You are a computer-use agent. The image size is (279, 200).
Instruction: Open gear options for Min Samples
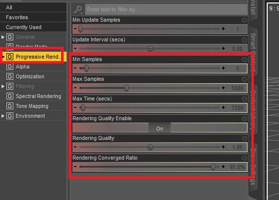pos(244,60)
